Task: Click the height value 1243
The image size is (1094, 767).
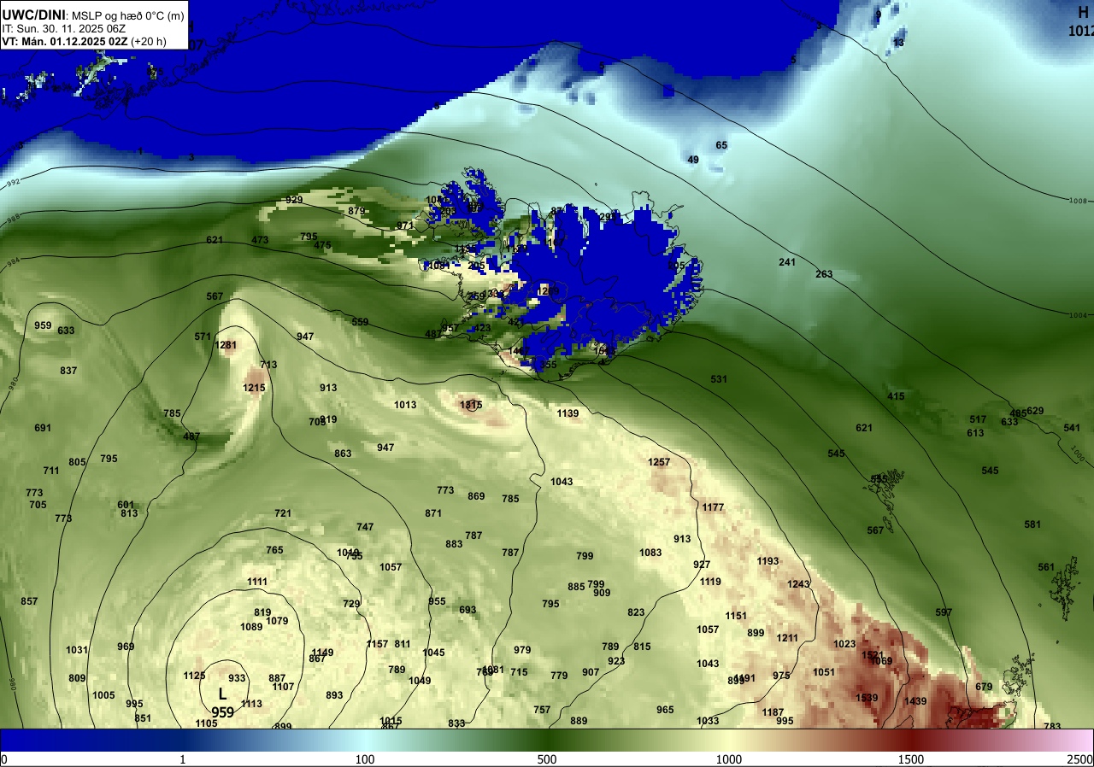Action: 798,584
